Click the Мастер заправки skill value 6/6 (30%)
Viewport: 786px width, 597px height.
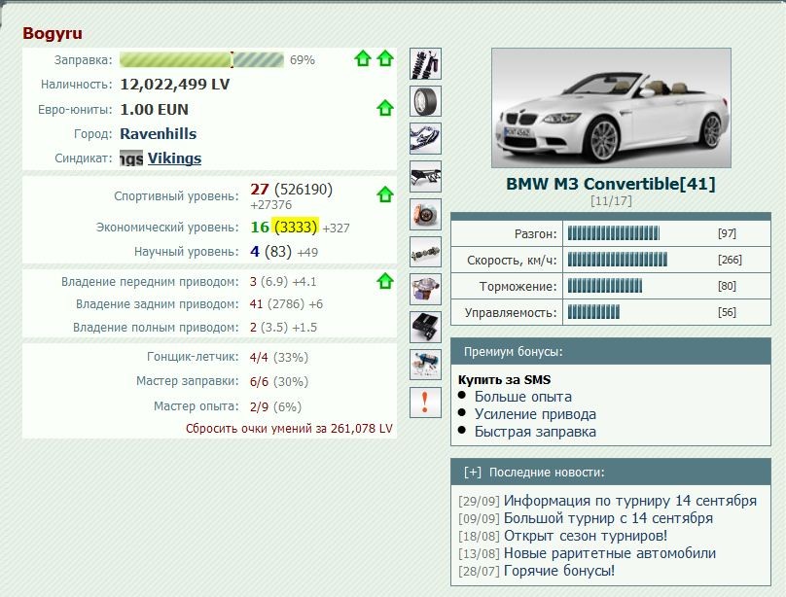(x=279, y=382)
